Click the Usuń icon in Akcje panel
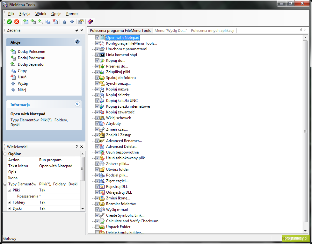This screenshot has height=244, width=312. [13, 77]
